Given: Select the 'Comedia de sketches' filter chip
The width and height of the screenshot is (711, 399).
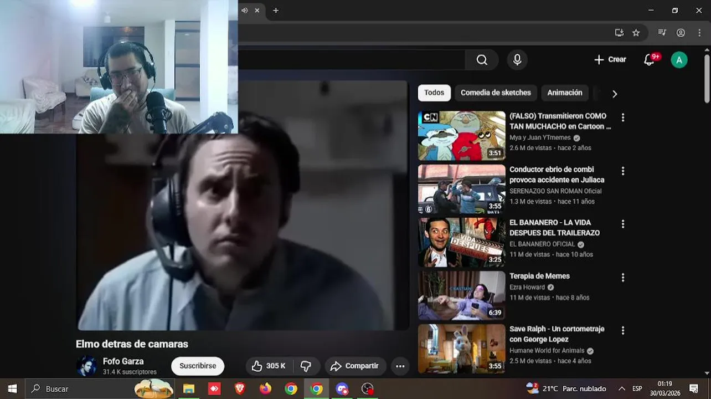Looking at the screenshot, I should tap(496, 93).
